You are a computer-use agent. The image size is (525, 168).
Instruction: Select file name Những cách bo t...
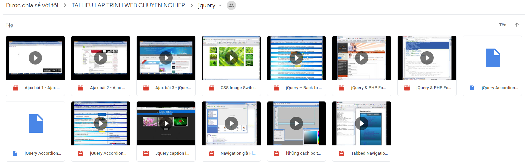[x=303, y=153]
